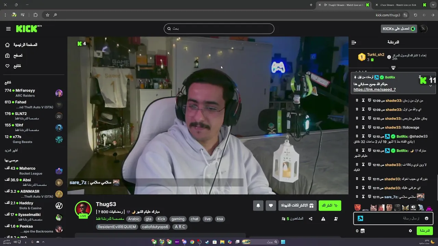Send message with green chat button

[x=425, y=231]
